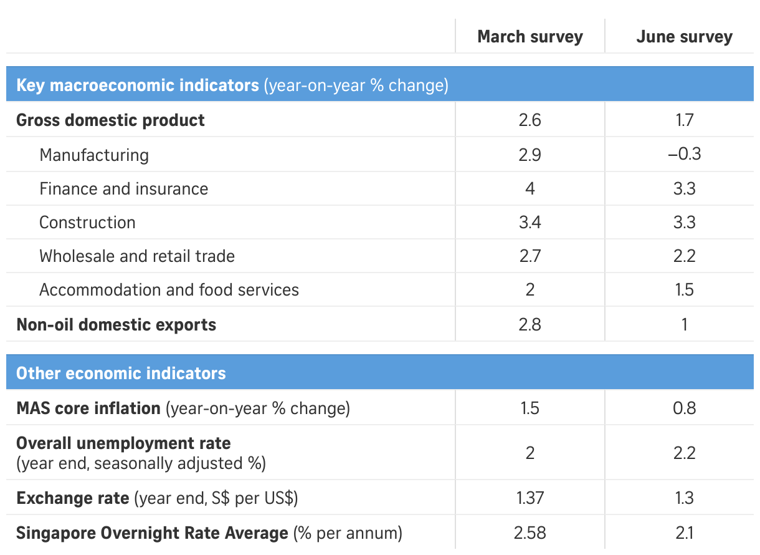Click the Wholesale and retail trade label
The height and width of the screenshot is (555, 760).
tap(137, 256)
